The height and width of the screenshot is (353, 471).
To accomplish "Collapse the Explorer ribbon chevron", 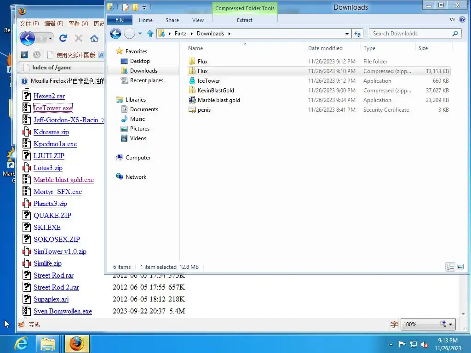I will coord(453,19).
